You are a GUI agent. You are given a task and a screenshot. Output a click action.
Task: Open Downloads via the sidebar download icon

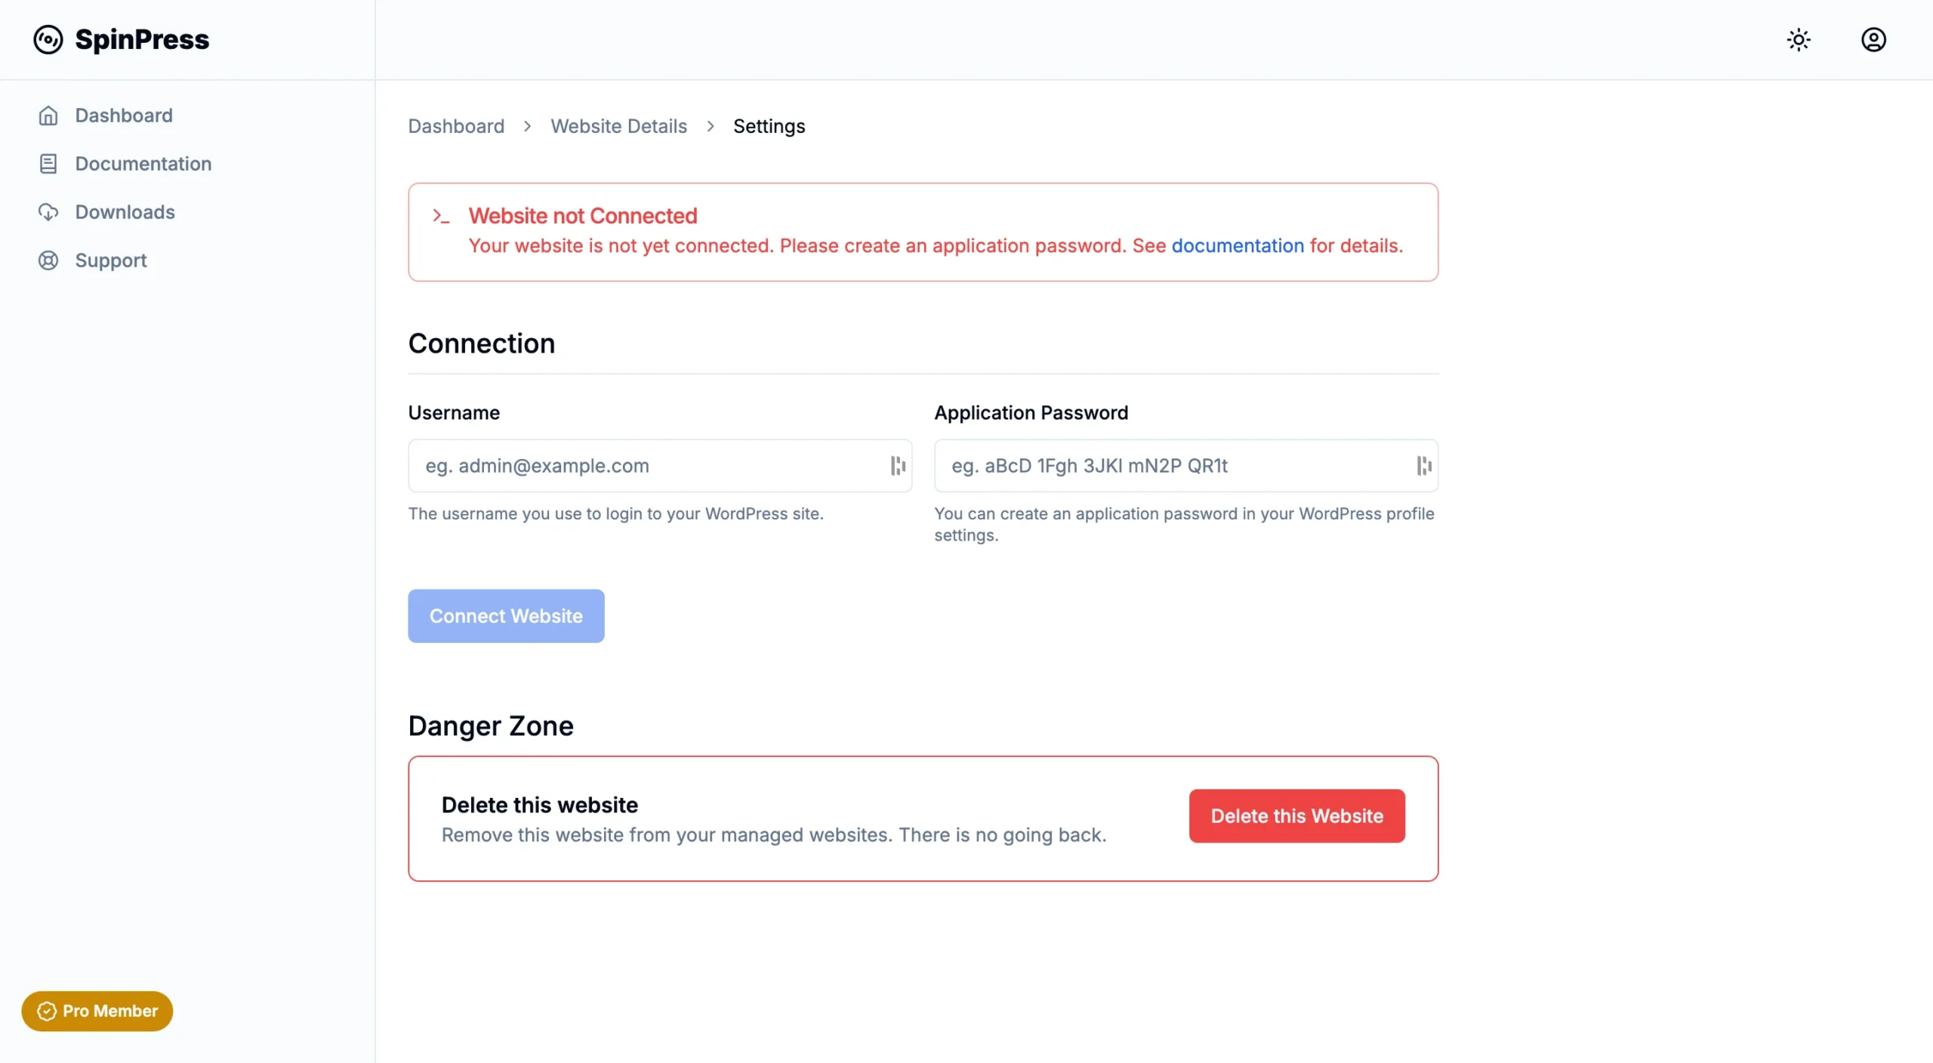(48, 211)
